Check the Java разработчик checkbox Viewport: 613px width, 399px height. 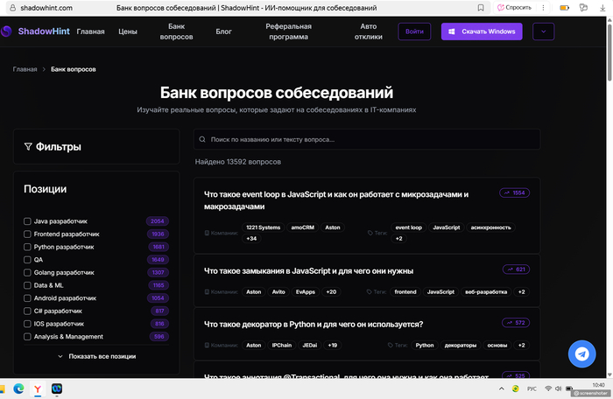(x=27, y=221)
